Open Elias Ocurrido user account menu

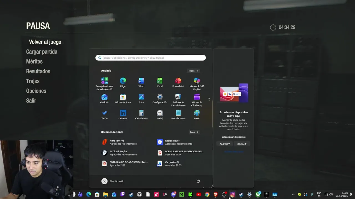[x=113, y=181]
